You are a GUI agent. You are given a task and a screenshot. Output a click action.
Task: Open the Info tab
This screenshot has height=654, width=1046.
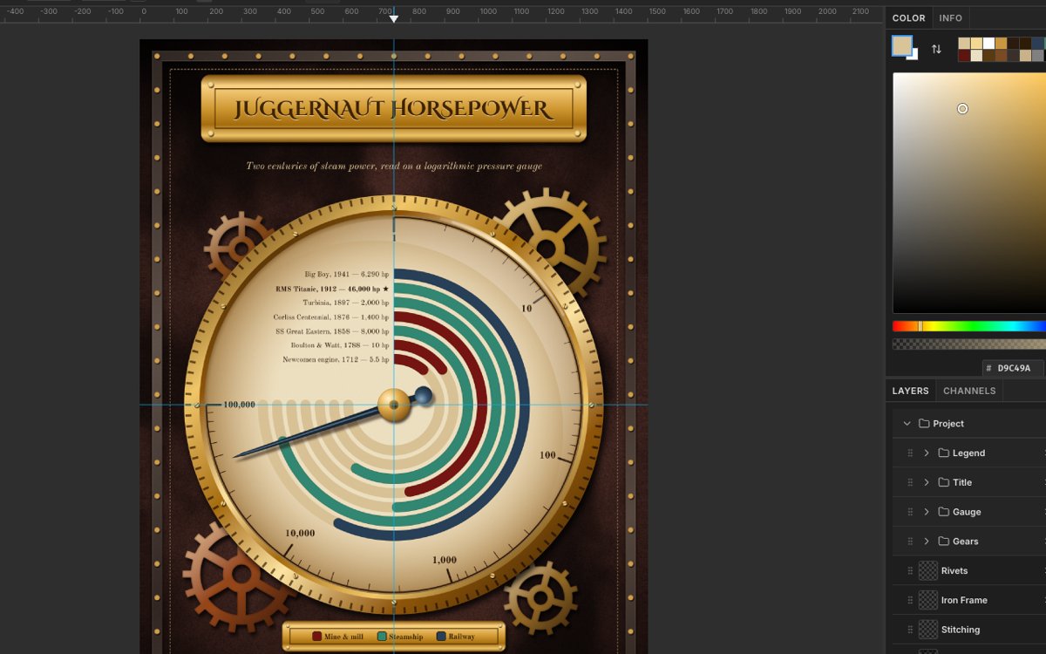951,18
